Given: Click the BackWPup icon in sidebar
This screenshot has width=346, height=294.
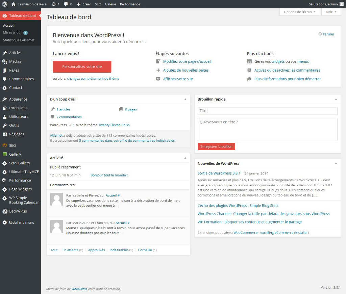Looking at the screenshot, I should coord(5,211).
